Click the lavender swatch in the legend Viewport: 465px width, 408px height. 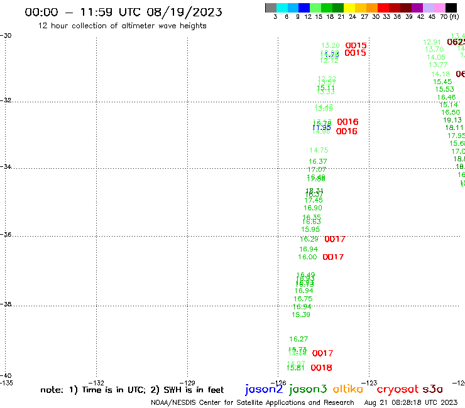click(428, 8)
